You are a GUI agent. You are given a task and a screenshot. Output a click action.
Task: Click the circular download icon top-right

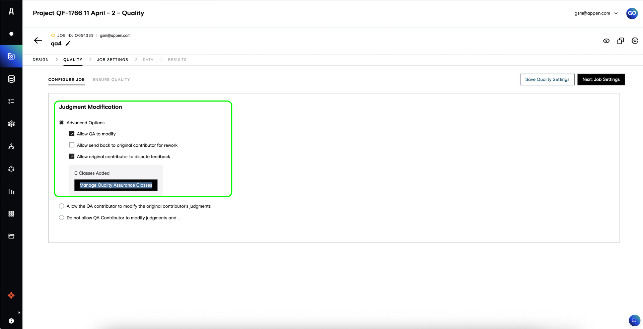point(635,41)
